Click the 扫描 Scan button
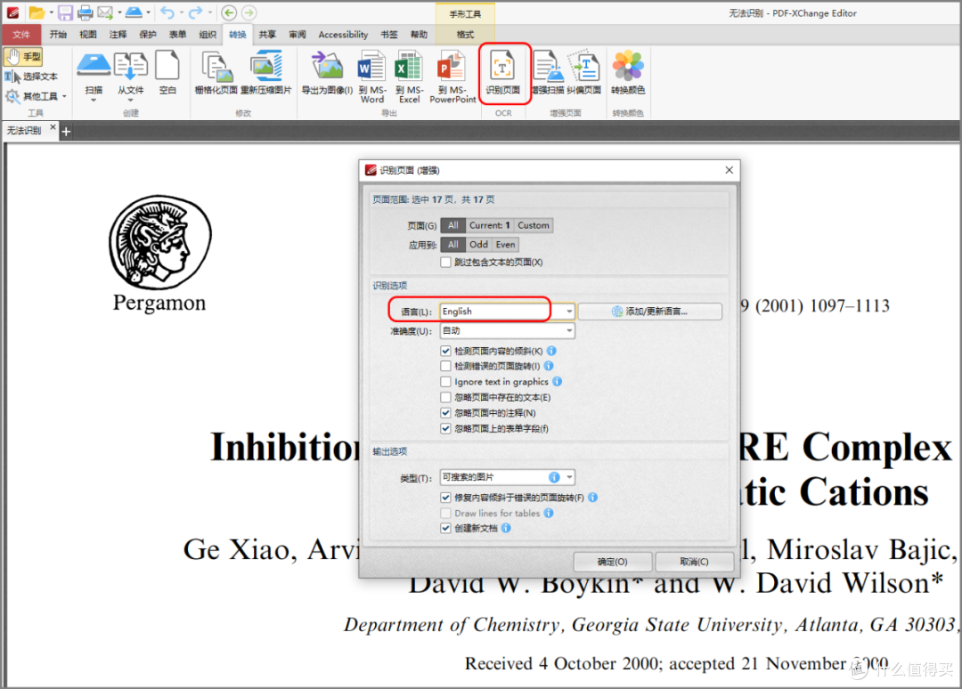The width and height of the screenshot is (962, 689). click(x=94, y=75)
